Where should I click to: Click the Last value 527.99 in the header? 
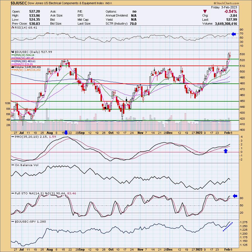click(x=232, y=20)
